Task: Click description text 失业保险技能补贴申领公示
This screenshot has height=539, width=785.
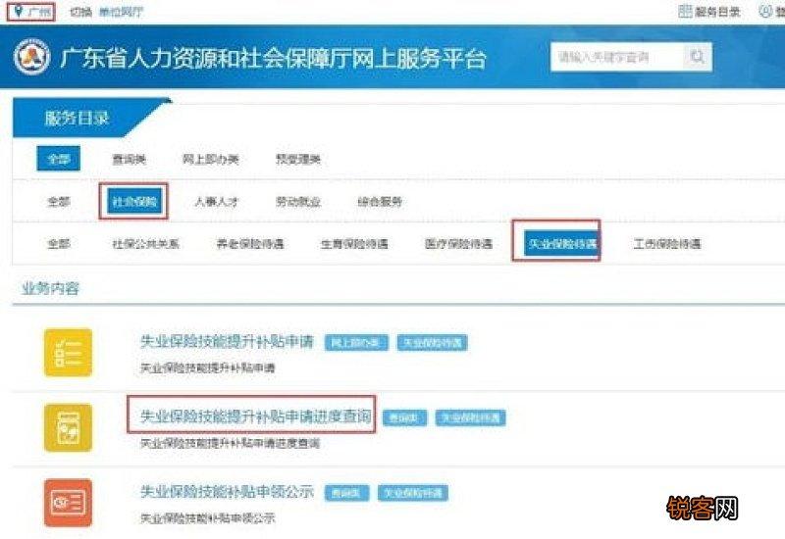Action: pos(207,518)
